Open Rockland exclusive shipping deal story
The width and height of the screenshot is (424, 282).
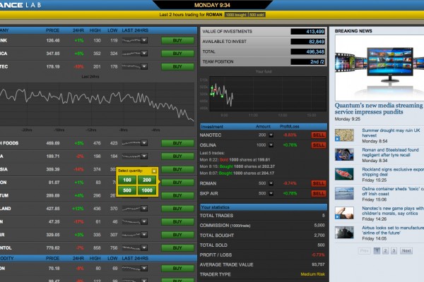[x=393, y=171]
